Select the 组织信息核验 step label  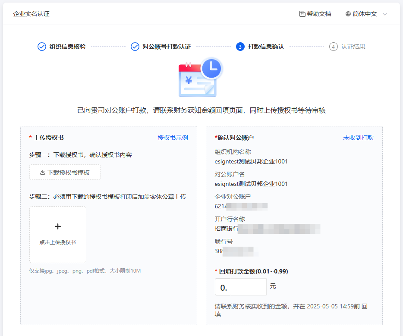coord(67,47)
